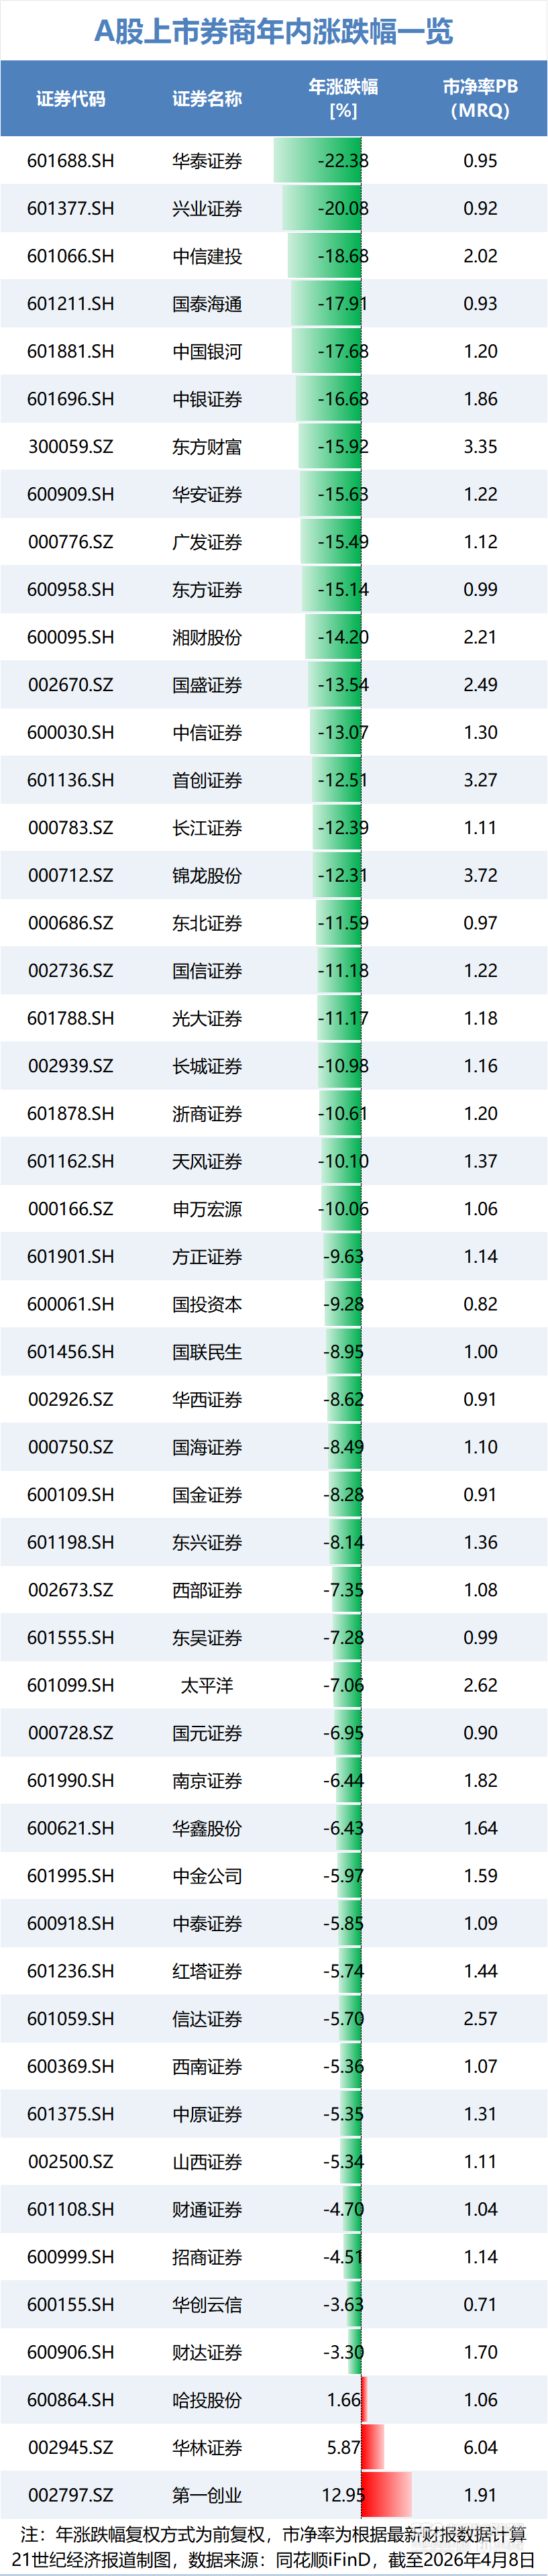Click stock code 002926.SZ

[71, 1400]
